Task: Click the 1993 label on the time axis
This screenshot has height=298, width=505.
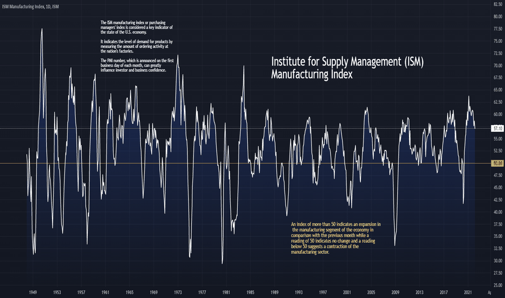Action: pyautogui.click(x=299, y=293)
